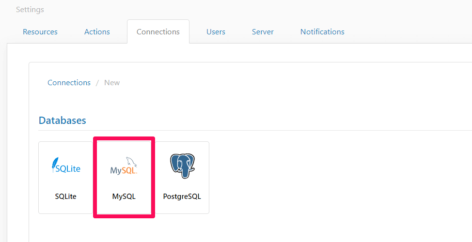Switch to the Actions tab
Viewport: 472px width, 242px height.
click(x=97, y=32)
